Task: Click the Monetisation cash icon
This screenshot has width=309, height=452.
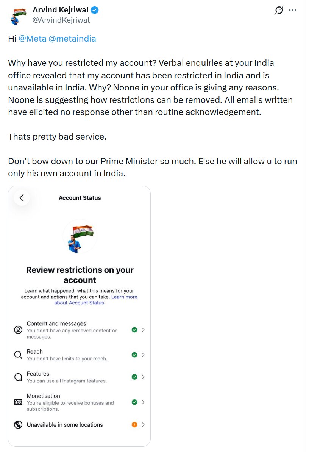Action: pos(18,402)
